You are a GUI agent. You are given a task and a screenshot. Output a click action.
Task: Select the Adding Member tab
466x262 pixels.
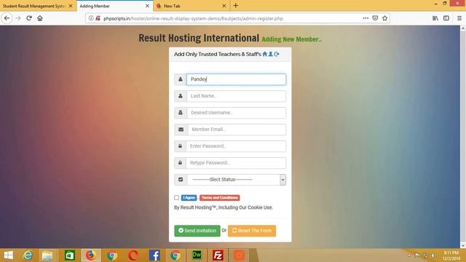click(x=111, y=6)
